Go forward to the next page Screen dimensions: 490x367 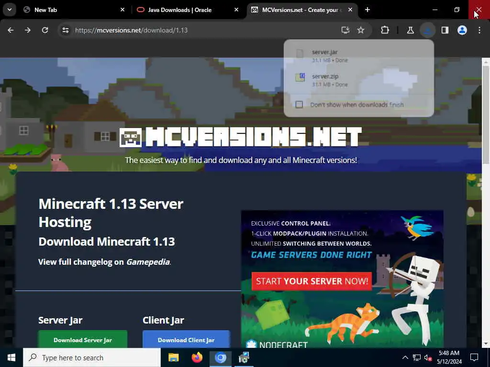click(x=28, y=30)
